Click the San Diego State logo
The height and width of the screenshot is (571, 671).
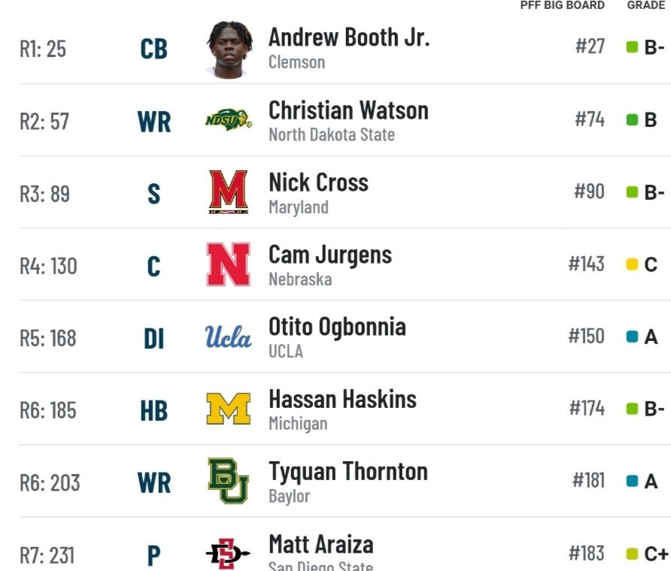coord(228,554)
